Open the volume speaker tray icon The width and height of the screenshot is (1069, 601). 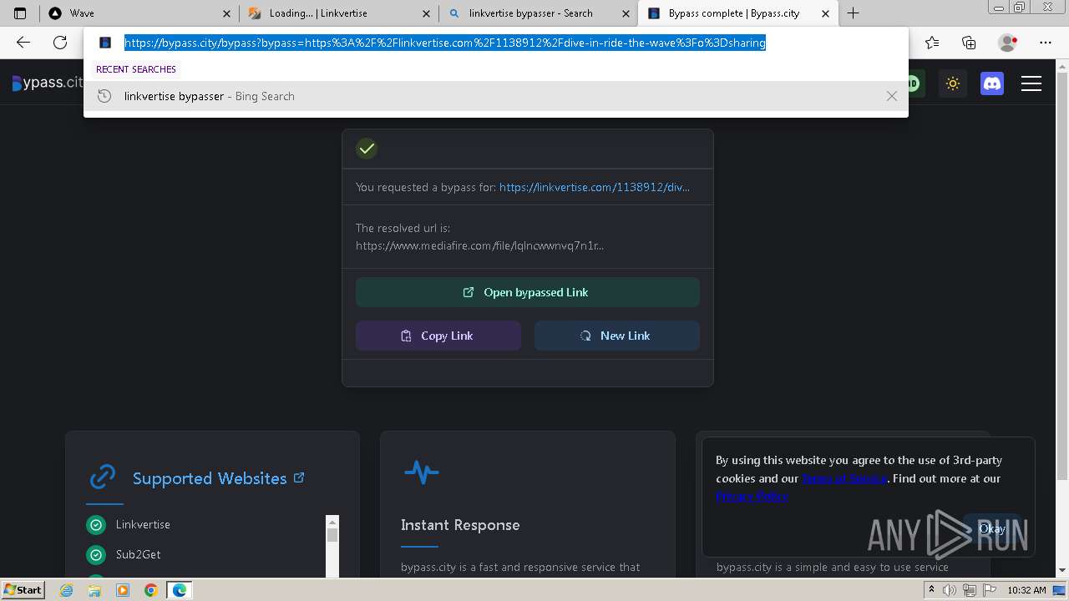pyautogui.click(x=949, y=590)
